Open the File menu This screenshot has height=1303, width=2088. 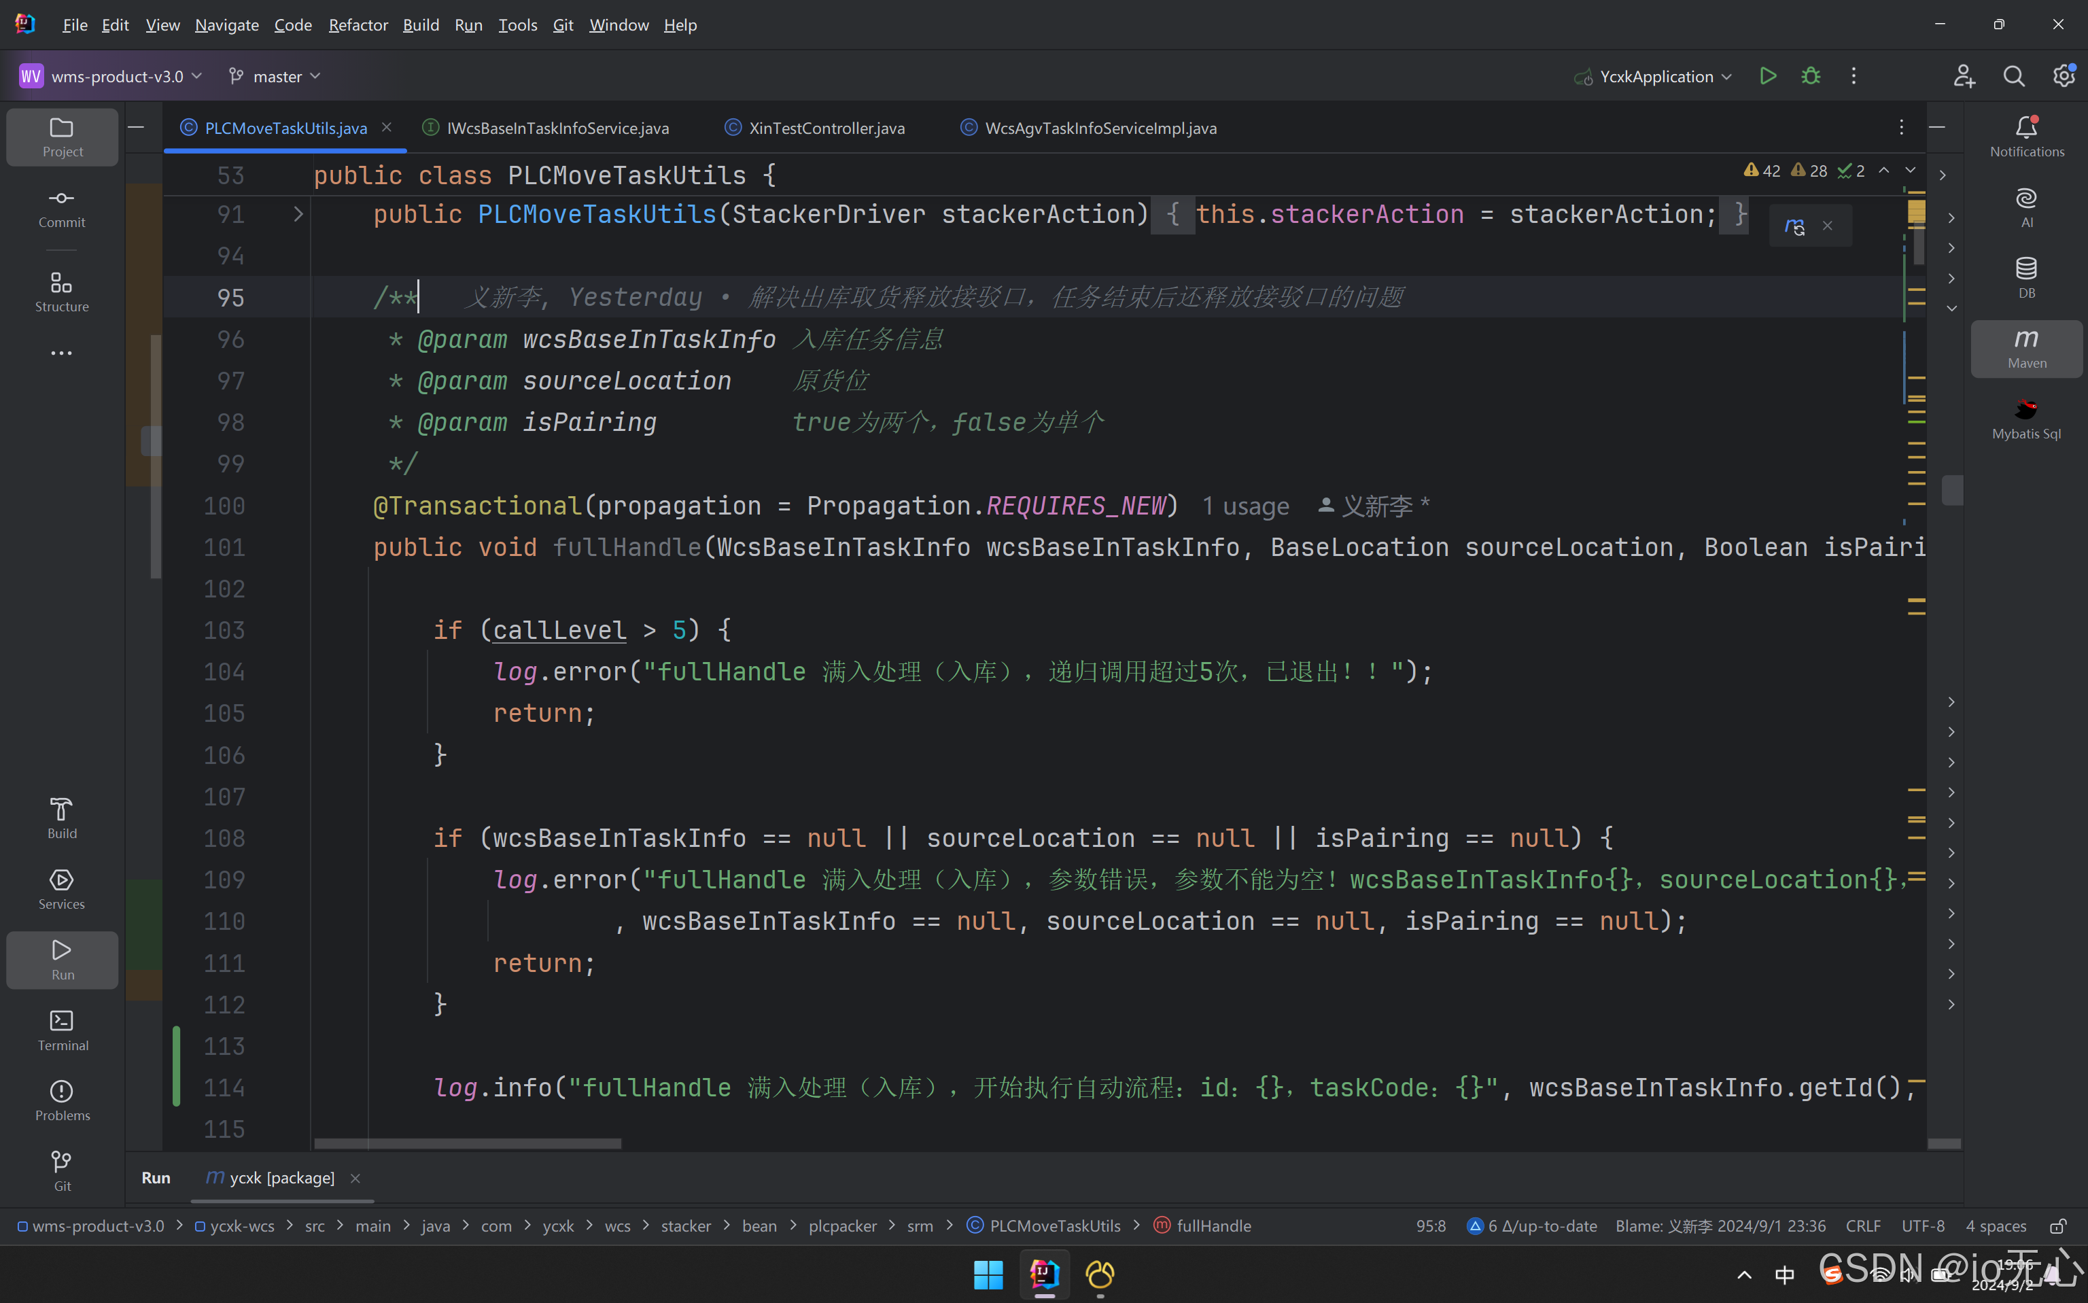(x=75, y=25)
